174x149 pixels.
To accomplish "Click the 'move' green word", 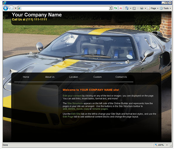I will (x=79, y=109).
